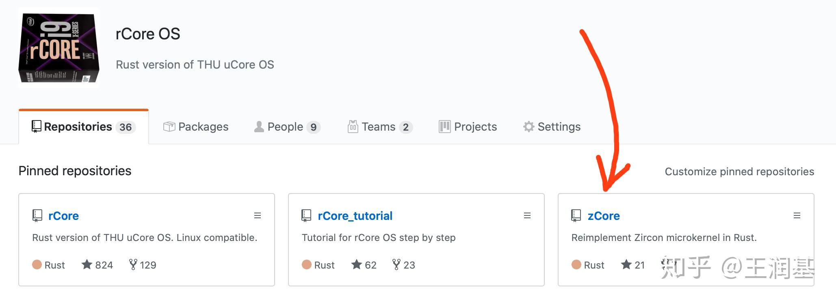836x301 pixels.
Task: Click Customize pinned repositories link
Action: [739, 172]
